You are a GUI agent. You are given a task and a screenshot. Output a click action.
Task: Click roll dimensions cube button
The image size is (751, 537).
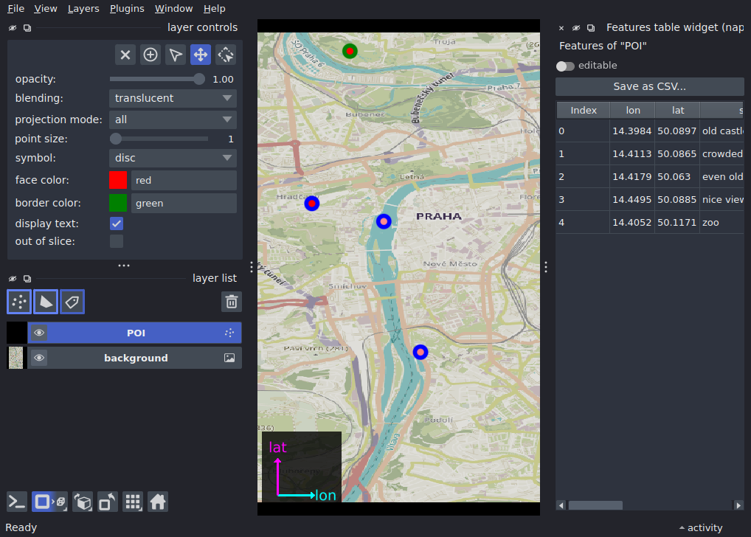83,502
